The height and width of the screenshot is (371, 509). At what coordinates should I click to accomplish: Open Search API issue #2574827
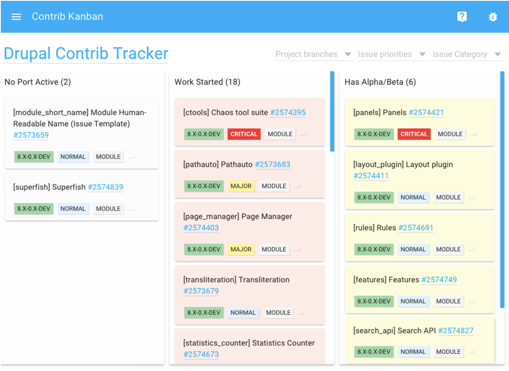click(x=456, y=330)
